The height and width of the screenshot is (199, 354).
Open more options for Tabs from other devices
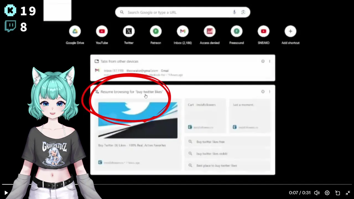[270, 61]
